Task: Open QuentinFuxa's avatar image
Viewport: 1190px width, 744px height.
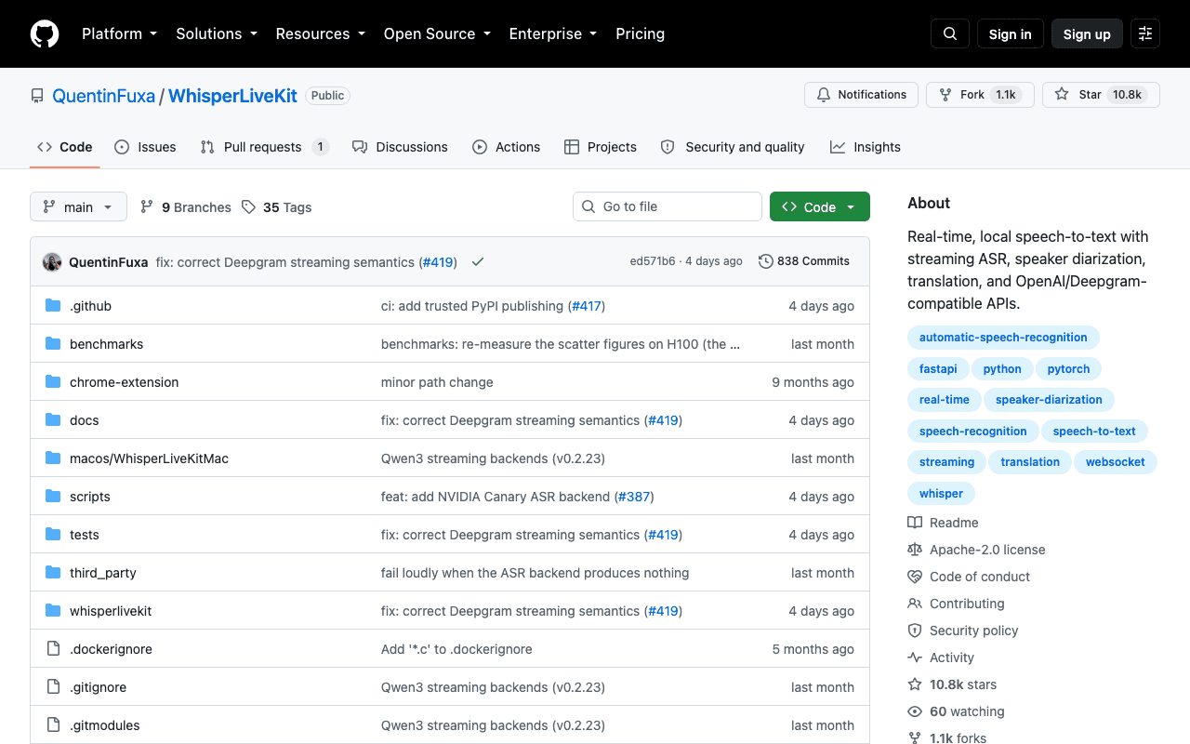Action: pos(52,262)
